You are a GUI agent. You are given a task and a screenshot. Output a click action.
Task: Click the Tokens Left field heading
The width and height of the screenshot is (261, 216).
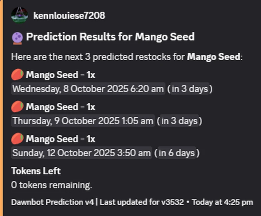click(36, 171)
